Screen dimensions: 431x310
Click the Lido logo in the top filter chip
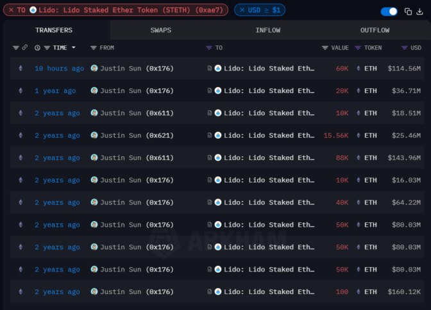click(x=33, y=10)
